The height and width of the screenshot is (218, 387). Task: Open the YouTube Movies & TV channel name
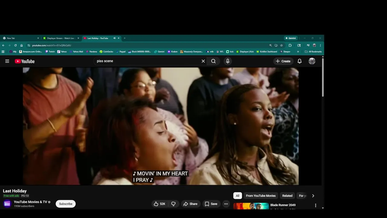pyautogui.click(x=31, y=202)
